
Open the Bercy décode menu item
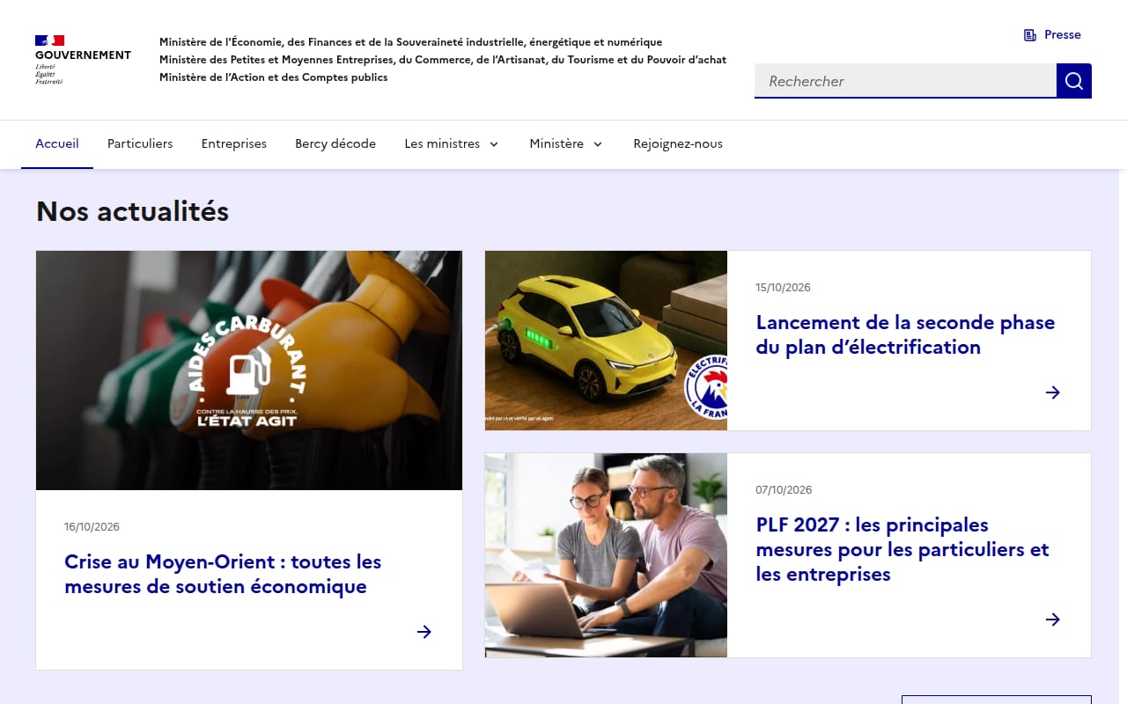[335, 143]
